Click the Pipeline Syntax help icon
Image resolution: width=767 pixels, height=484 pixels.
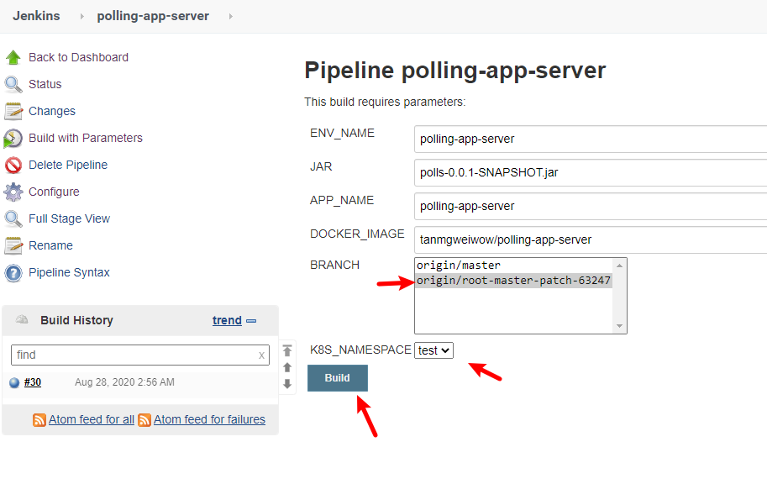point(13,273)
